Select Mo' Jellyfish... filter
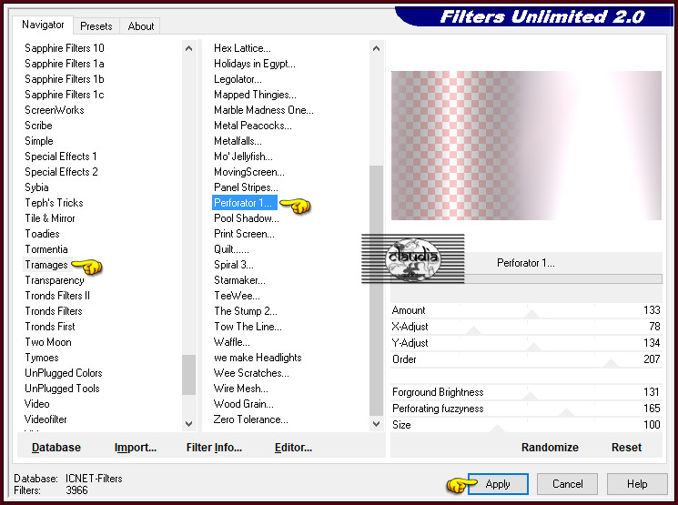Screen dimensions: 678x505 click(243, 157)
